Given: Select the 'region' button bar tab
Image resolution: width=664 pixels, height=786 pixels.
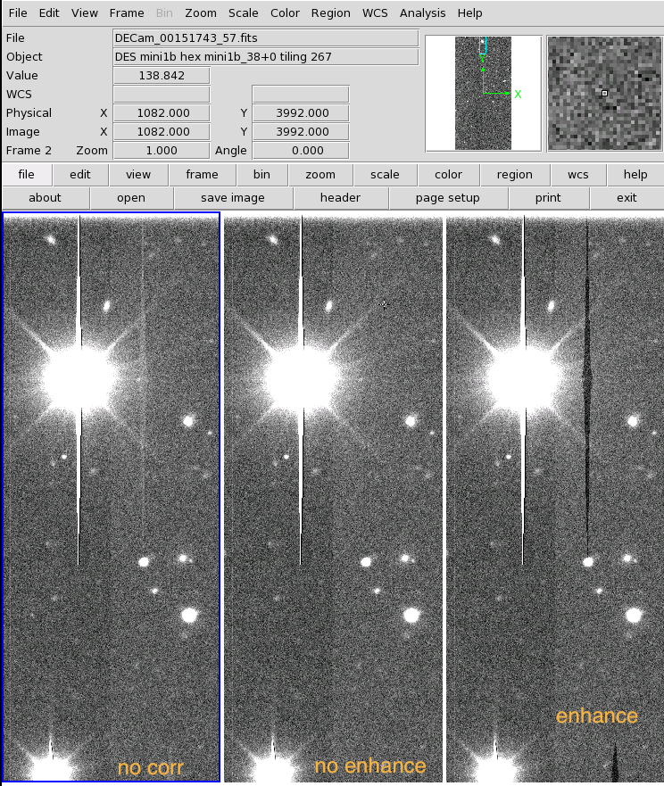Looking at the screenshot, I should 514,175.
